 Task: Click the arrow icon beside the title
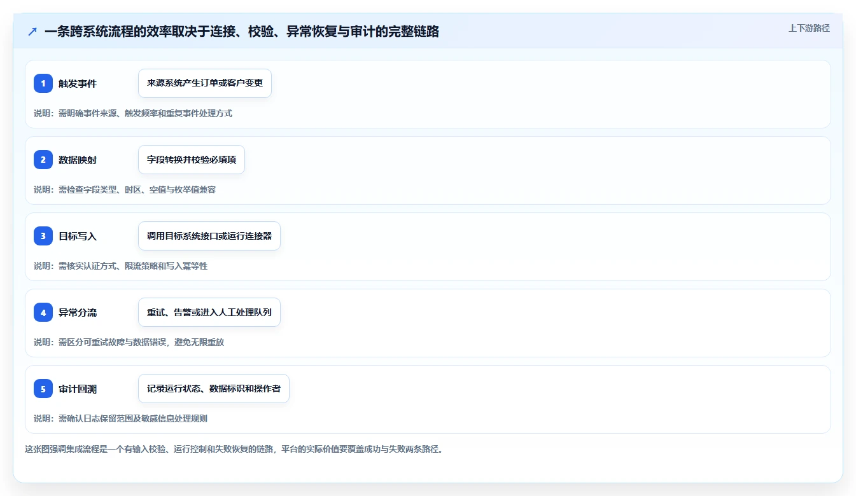tap(32, 31)
